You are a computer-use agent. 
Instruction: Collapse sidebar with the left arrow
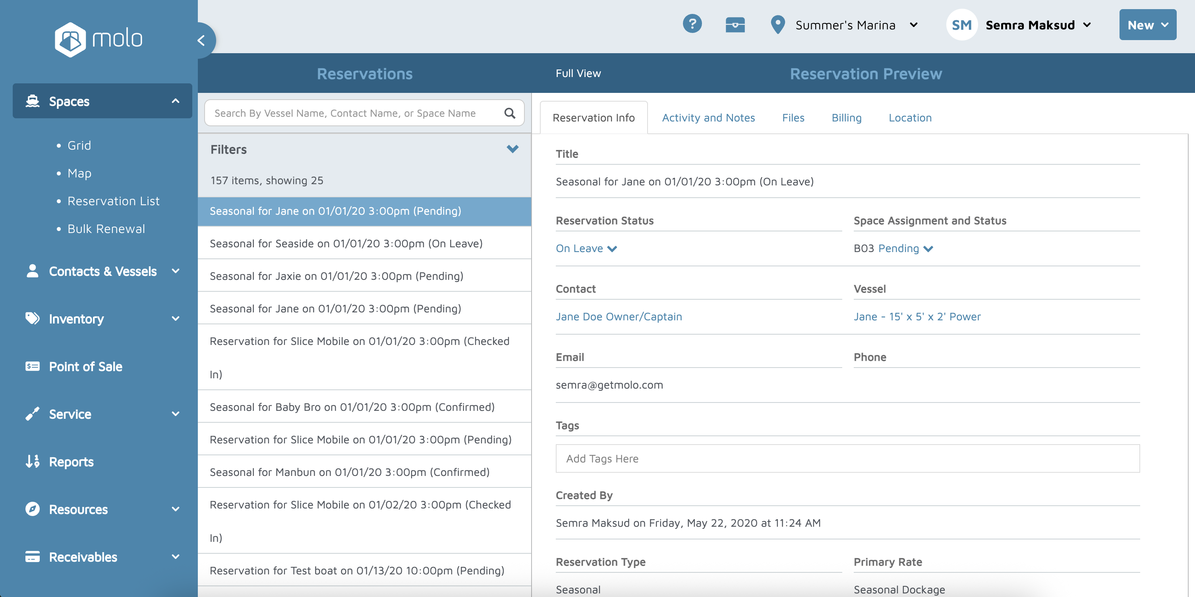201,41
